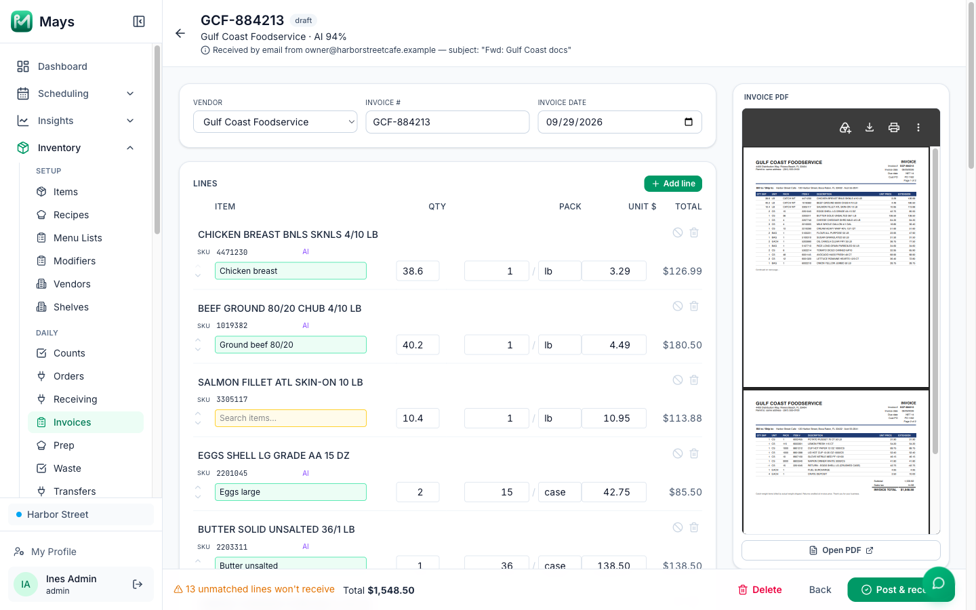Delete the BEEF GROUND 80/20 CHUB line
Screen dimensions: 976x610
[x=694, y=306]
